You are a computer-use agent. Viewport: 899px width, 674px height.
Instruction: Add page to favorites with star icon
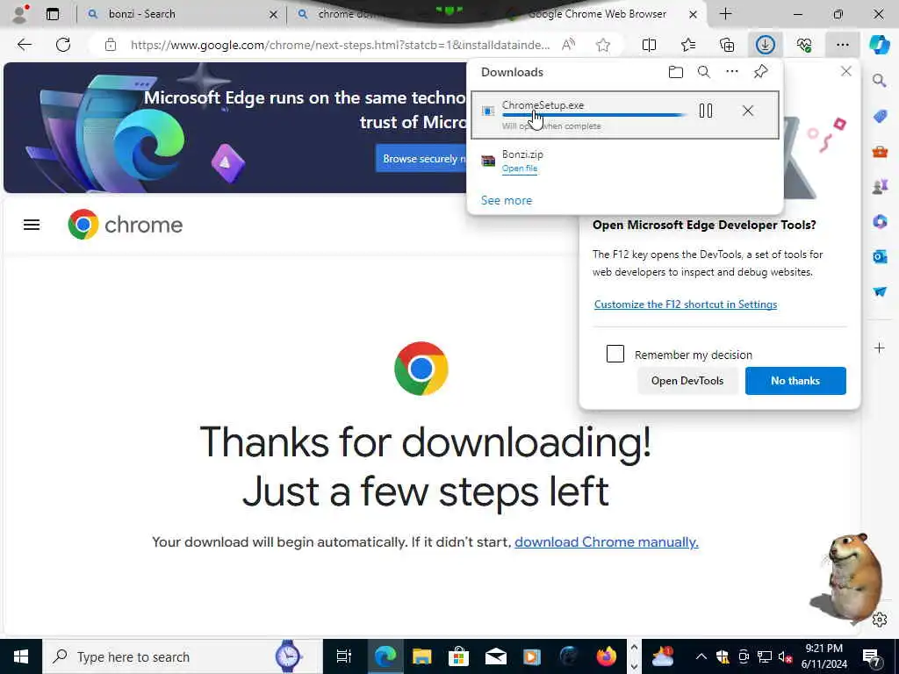pos(602,45)
